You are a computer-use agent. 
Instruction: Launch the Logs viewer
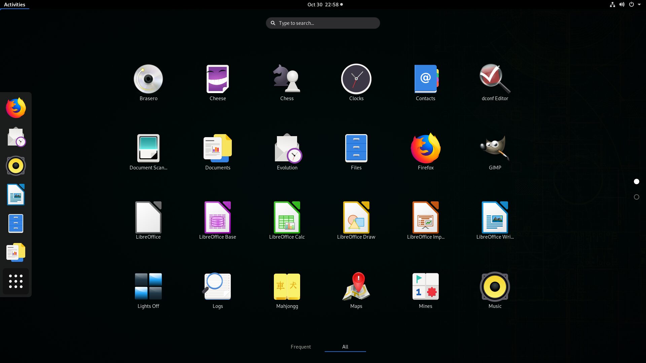point(218,290)
